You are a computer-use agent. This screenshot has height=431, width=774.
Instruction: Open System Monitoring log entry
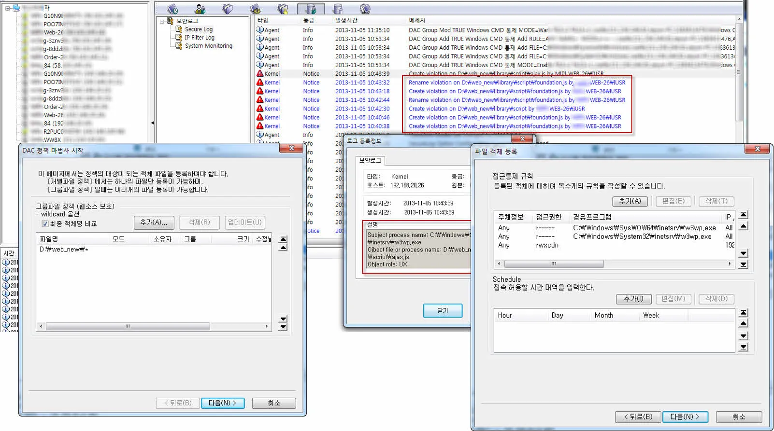[x=208, y=46]
